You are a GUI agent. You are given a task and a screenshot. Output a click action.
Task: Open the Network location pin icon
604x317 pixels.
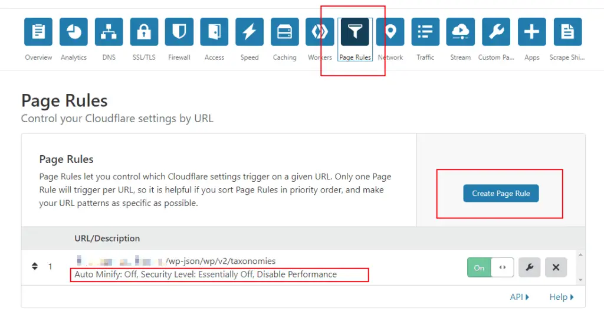[390, 32]
